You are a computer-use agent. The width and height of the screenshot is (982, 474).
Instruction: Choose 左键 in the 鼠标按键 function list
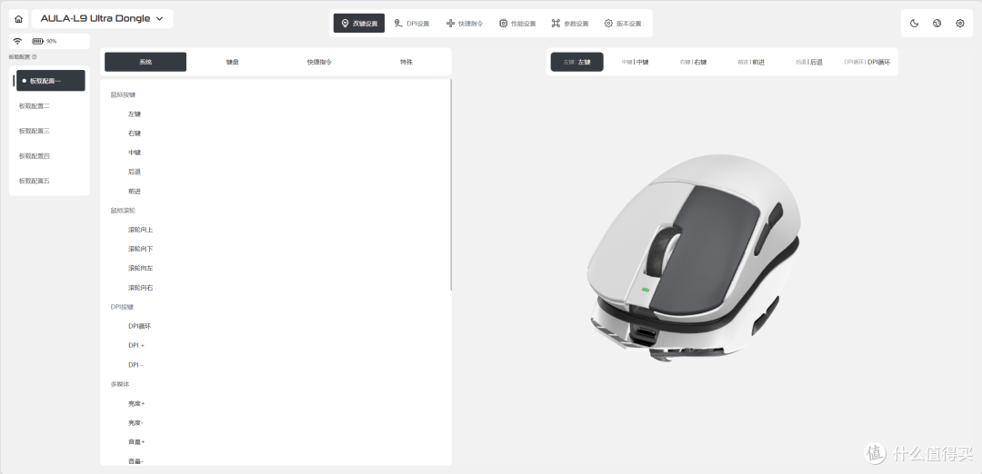click(134, 114)
